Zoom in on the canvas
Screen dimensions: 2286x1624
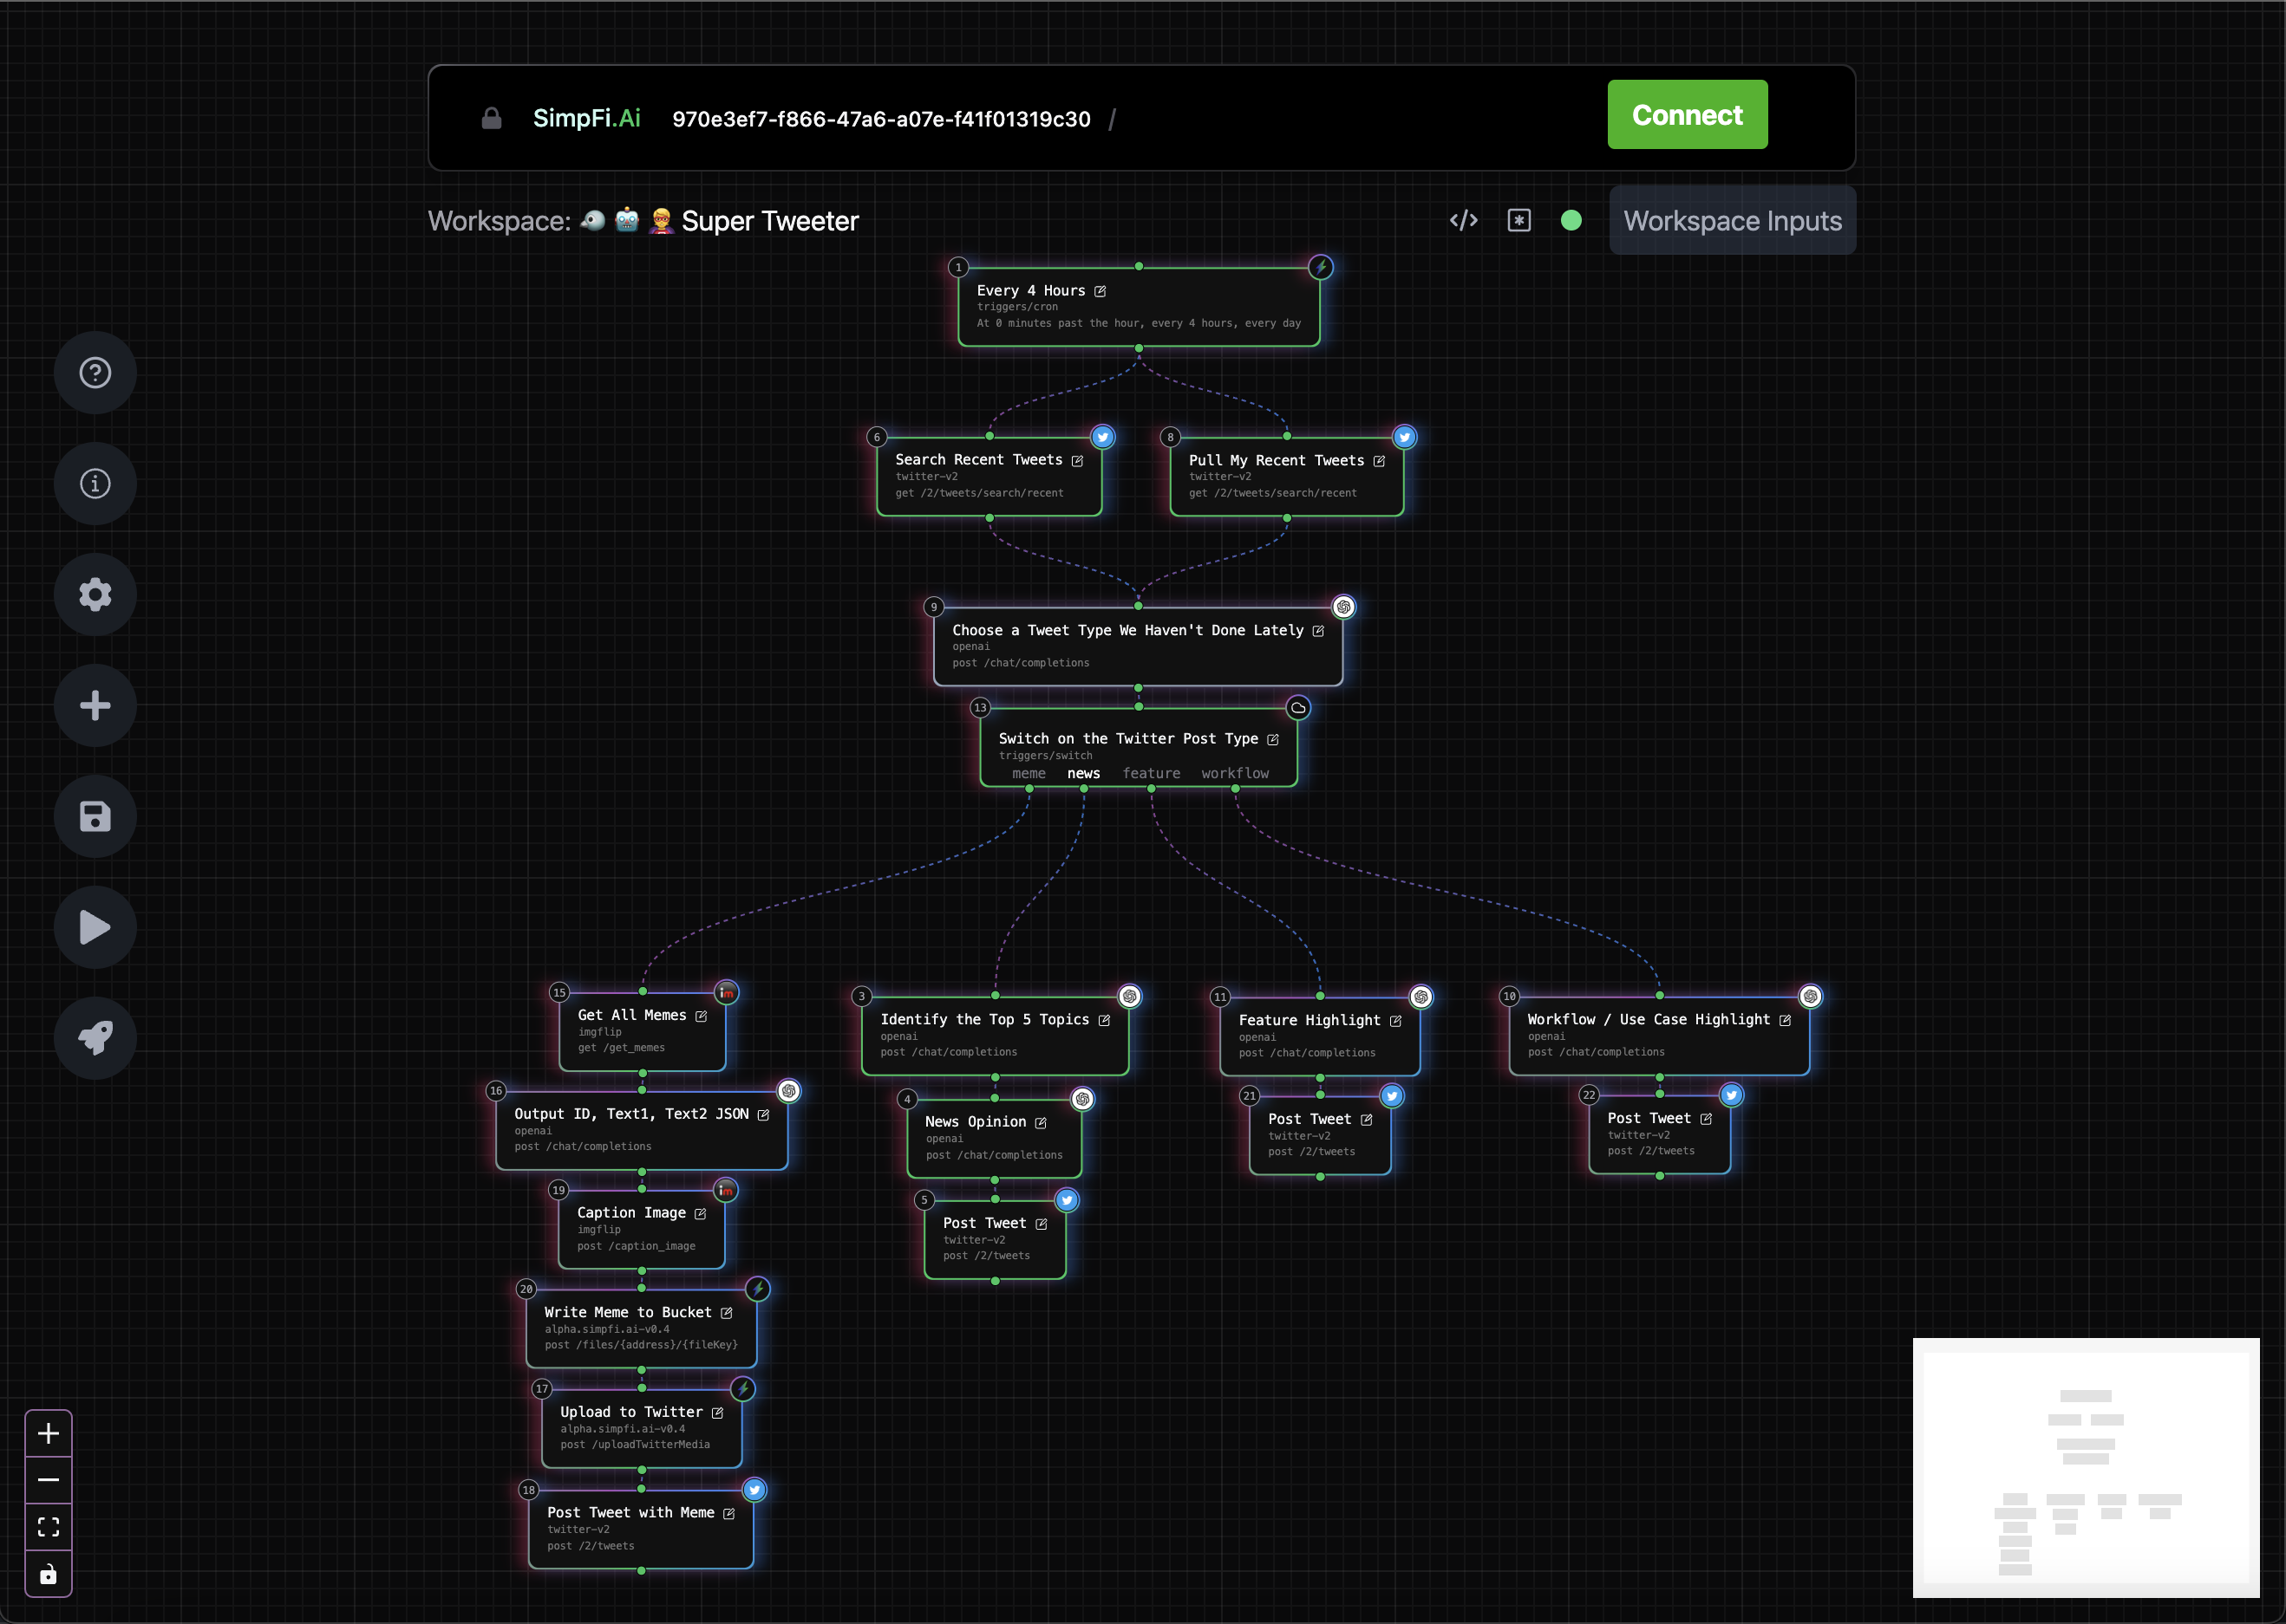48,1434
